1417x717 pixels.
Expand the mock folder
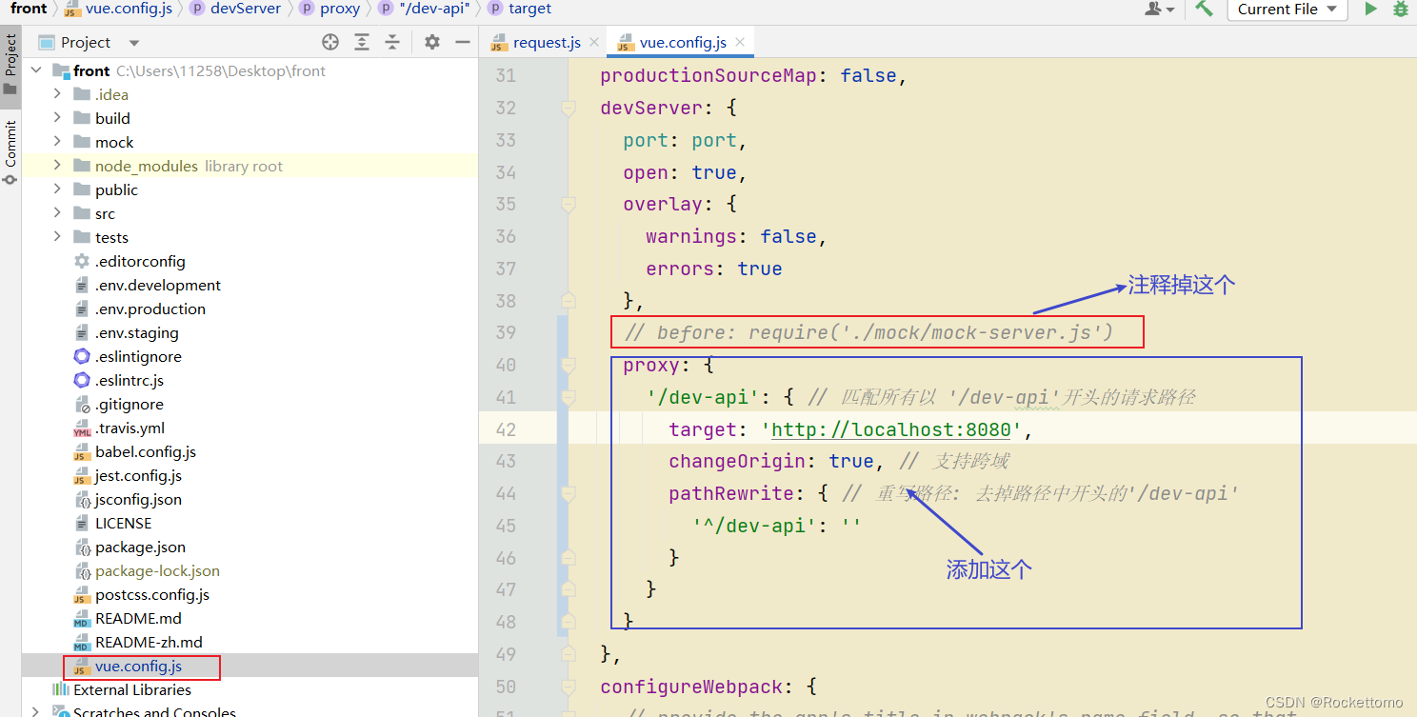click(x=57, y=142)
